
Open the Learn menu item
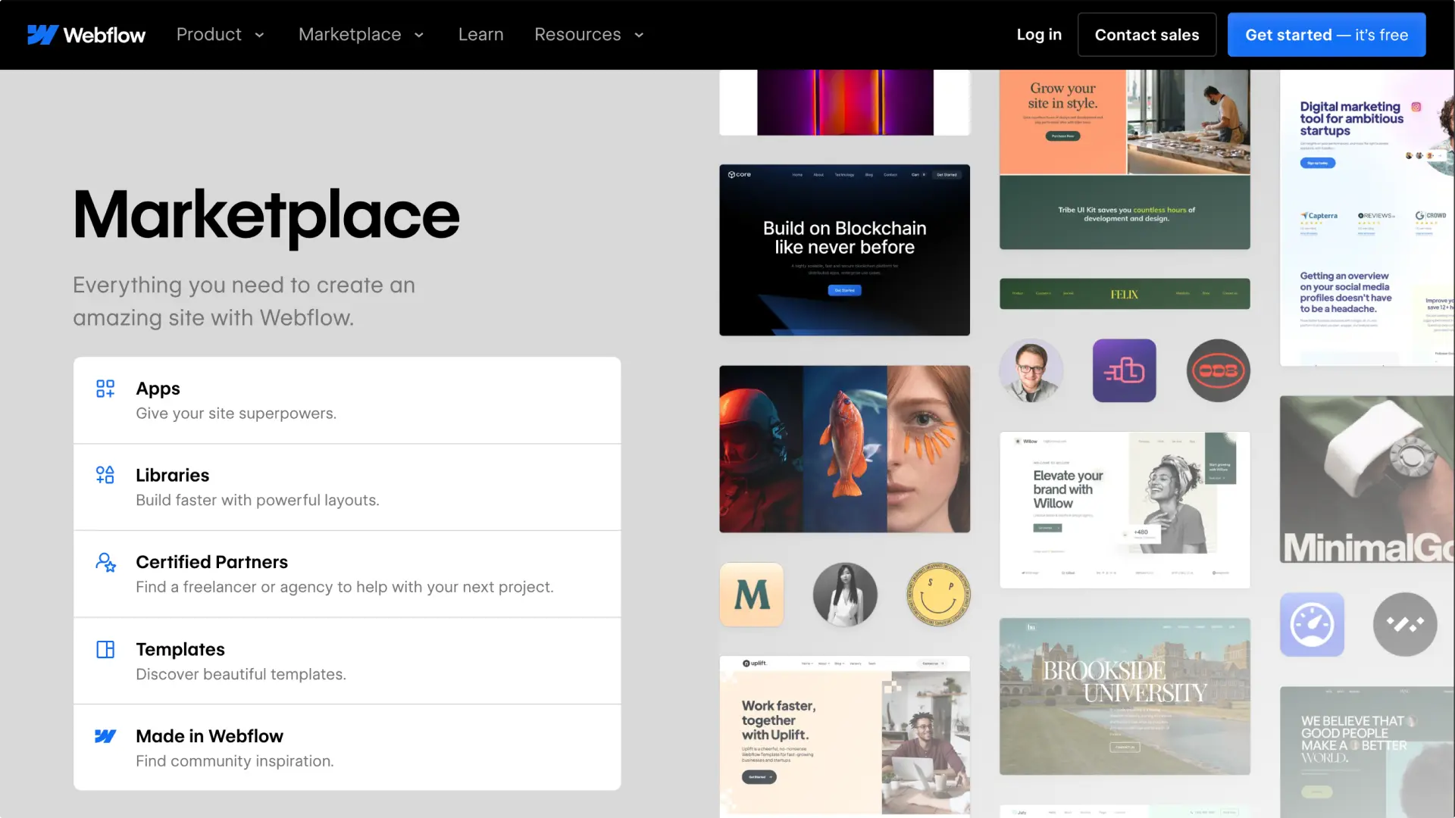coord(480,35)
